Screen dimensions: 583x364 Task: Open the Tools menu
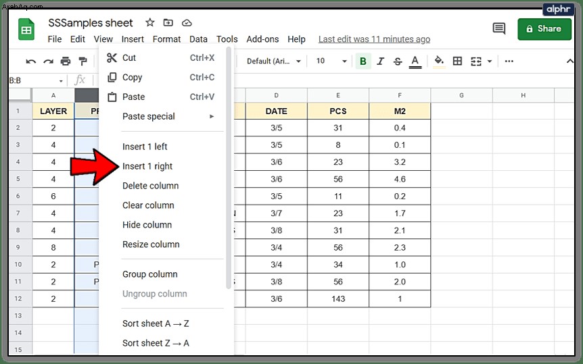(227, 39)
